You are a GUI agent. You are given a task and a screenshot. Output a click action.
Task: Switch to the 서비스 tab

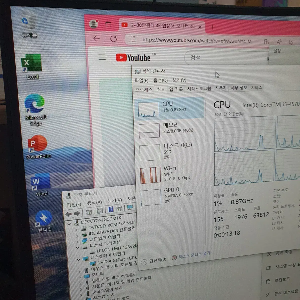coord(256,87)
